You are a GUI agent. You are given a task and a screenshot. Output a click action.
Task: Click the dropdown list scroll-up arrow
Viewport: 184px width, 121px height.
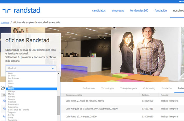point(59,73)
